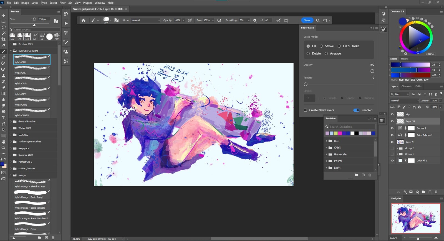Click the Play actions panel icon

pyautogui.click(x=66, y=23)
